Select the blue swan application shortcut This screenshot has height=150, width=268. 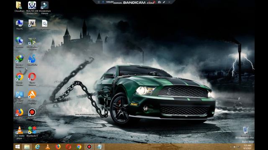click(x=32, y=60)
